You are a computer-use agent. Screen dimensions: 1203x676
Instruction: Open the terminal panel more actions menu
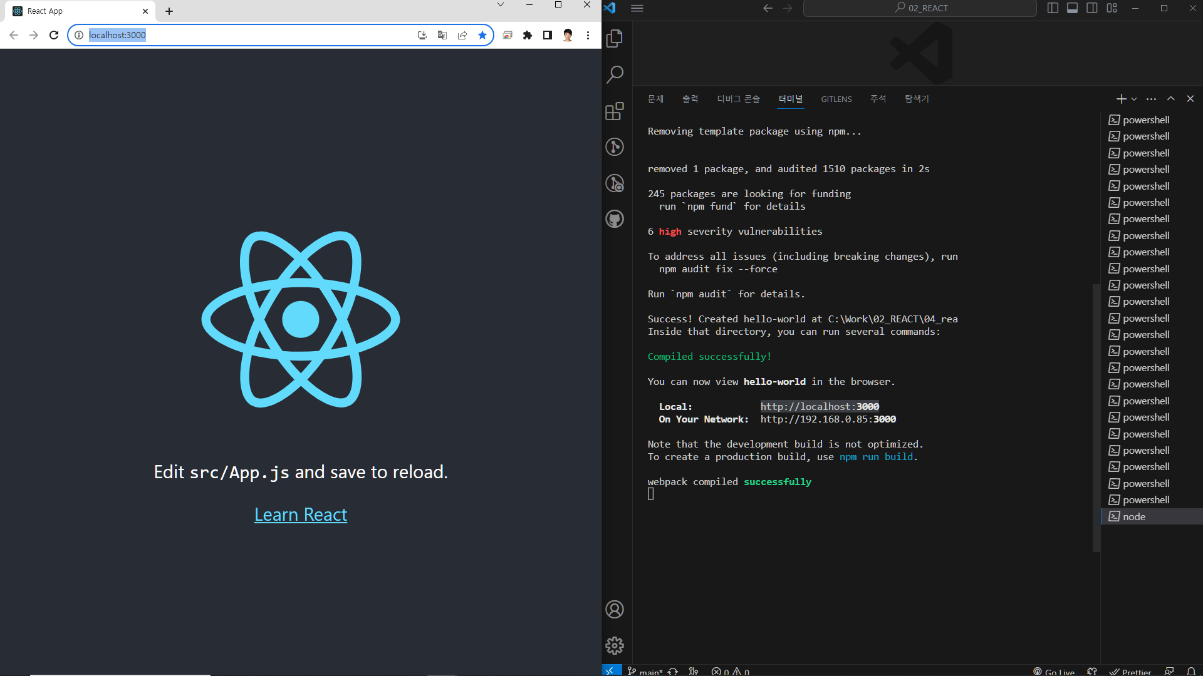pos(1151,99)
